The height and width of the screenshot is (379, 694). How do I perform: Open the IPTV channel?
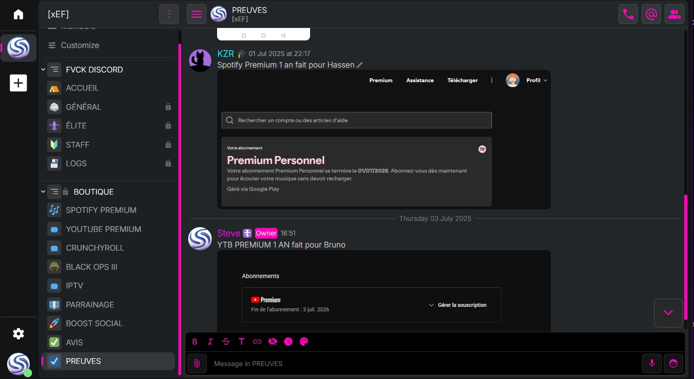pos(108,286)
